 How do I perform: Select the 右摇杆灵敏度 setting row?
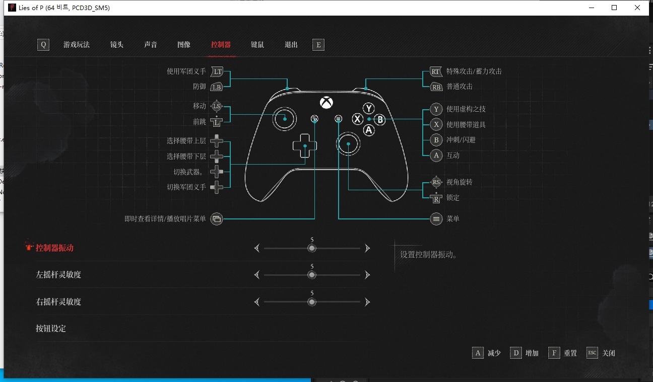[203, 302]
